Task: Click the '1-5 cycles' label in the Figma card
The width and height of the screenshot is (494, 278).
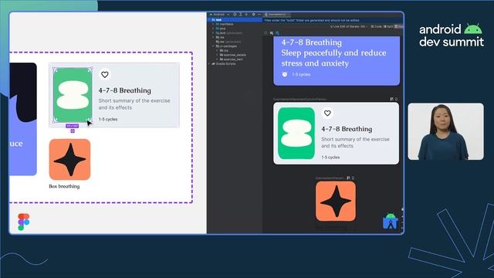Action: point(108,119)
